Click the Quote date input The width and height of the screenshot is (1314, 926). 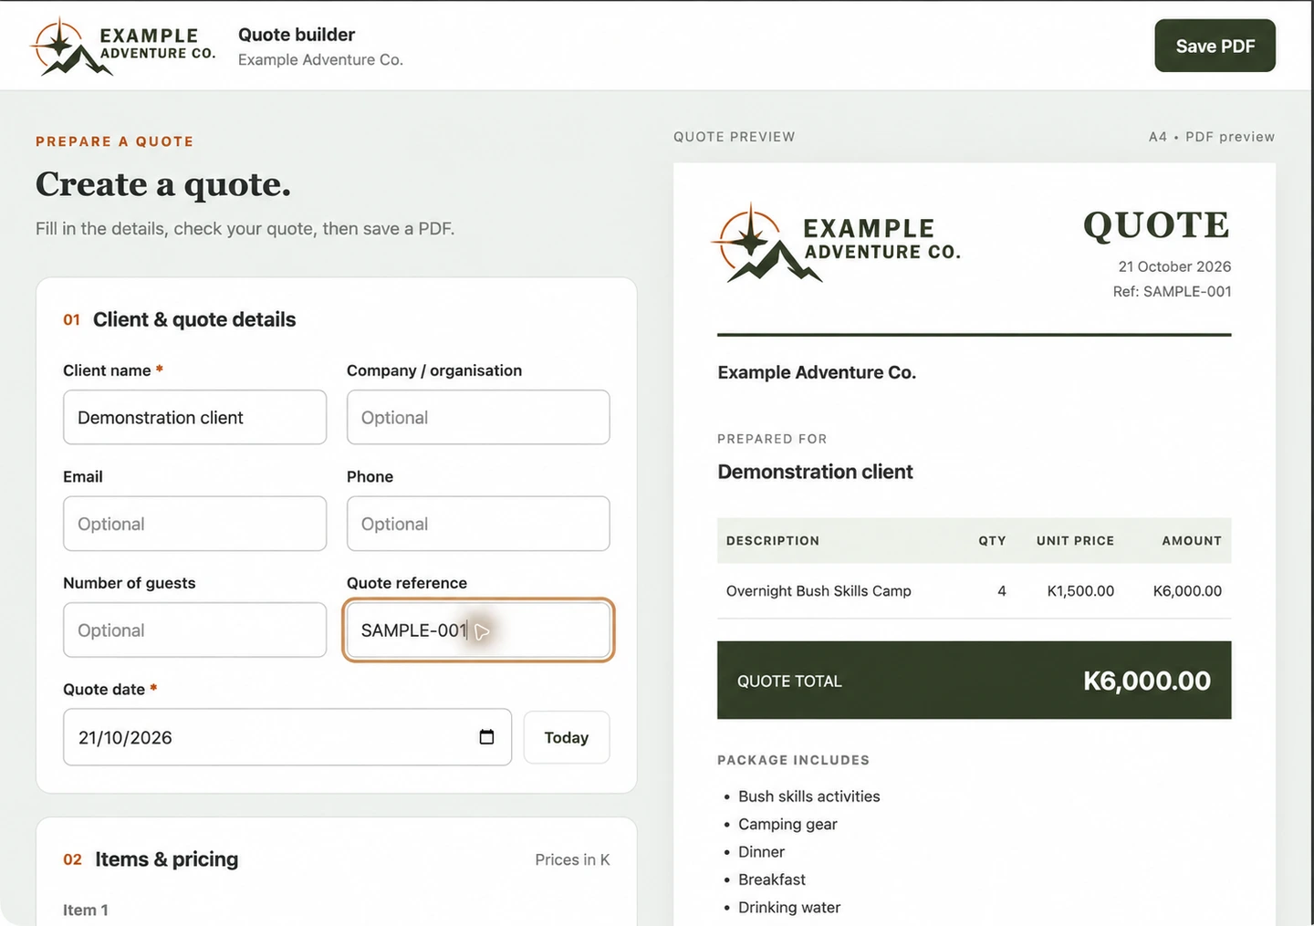coord(287,737)
